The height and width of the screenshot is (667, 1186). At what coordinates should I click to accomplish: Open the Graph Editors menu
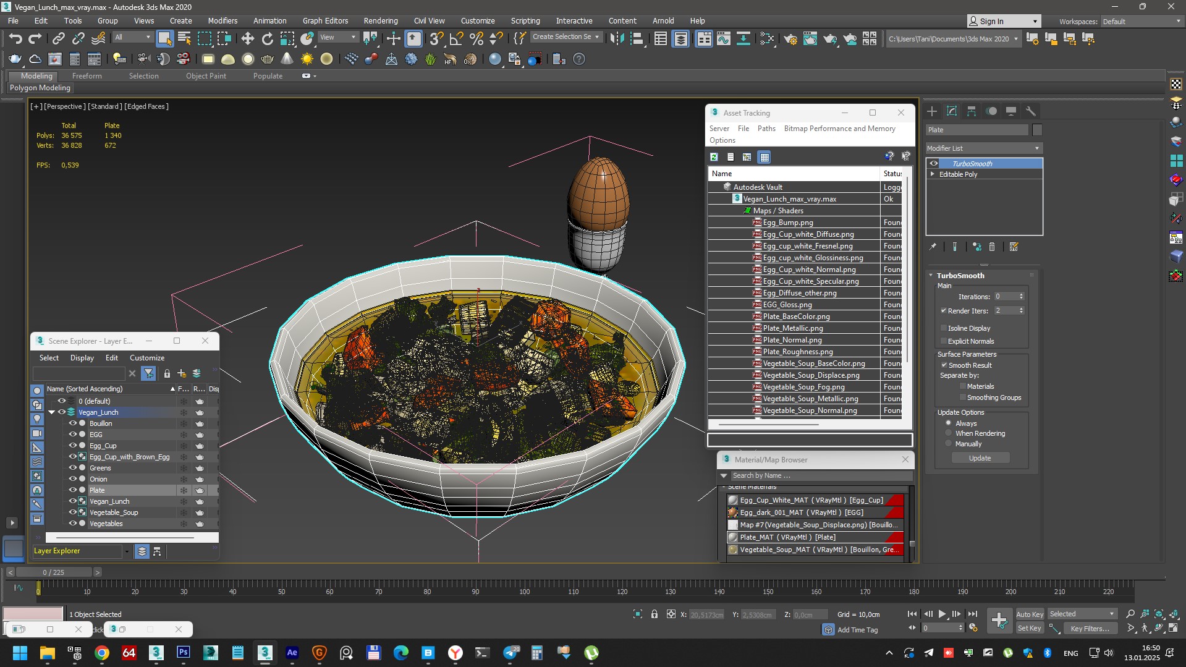tap(325, 21)
